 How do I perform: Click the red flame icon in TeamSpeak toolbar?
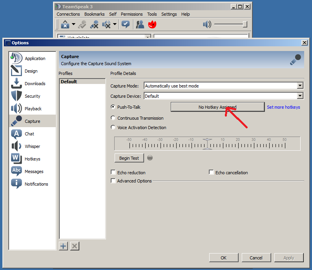click(x=152, y=24)
